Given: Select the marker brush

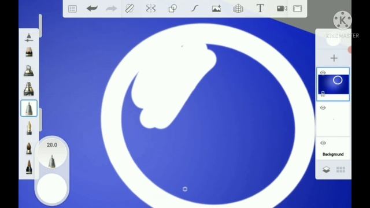Looking at the screenshot, I should [29, 89].
